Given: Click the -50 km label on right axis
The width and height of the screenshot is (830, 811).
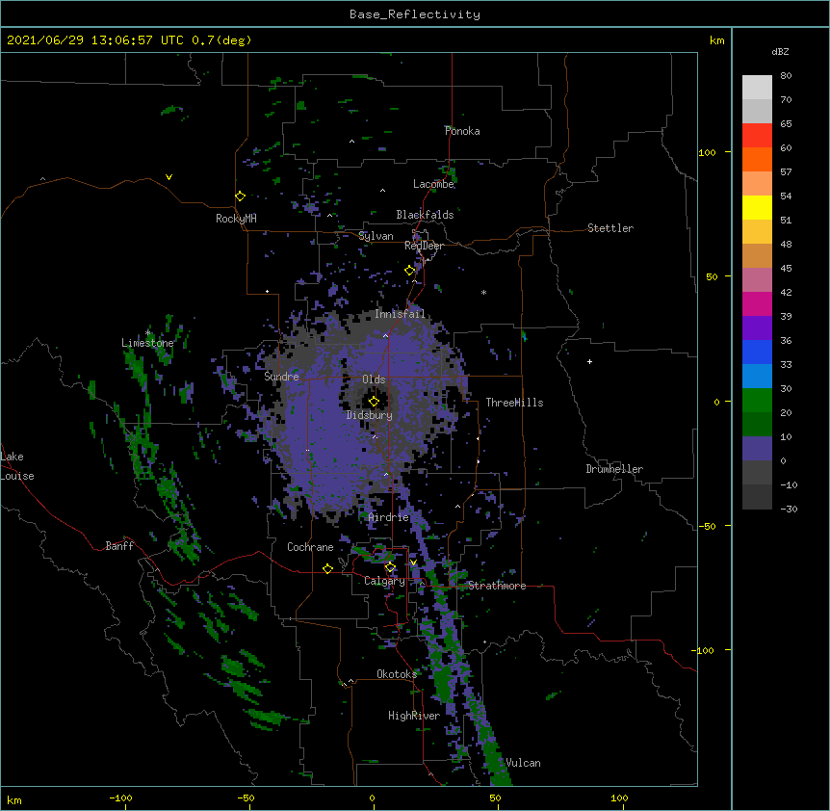Looking at the screenshot, I should pos(707,526).
